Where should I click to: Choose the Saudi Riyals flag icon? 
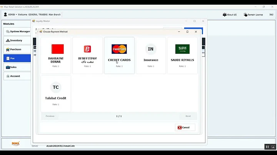(x=182, y=49)
